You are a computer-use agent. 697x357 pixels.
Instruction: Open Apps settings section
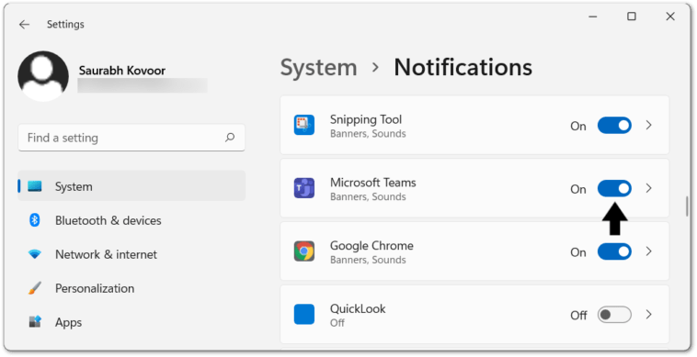click(131, 322)
